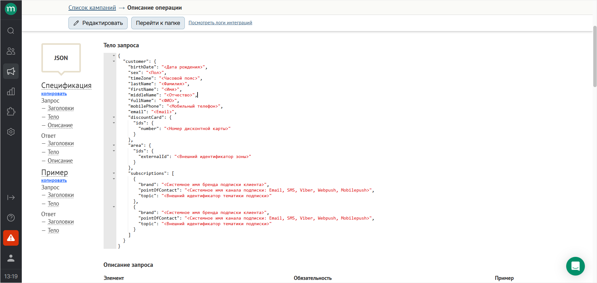Expand the sidebar with arrow icon
This screenshot has height=283, width=597.
[11, 197]
